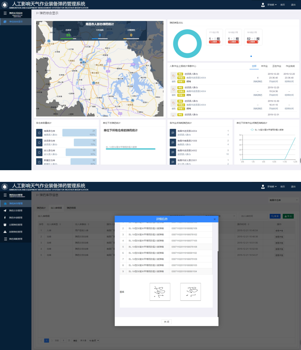Open 弹药分发管理 via its paper-plane icon

click(5, 211)
